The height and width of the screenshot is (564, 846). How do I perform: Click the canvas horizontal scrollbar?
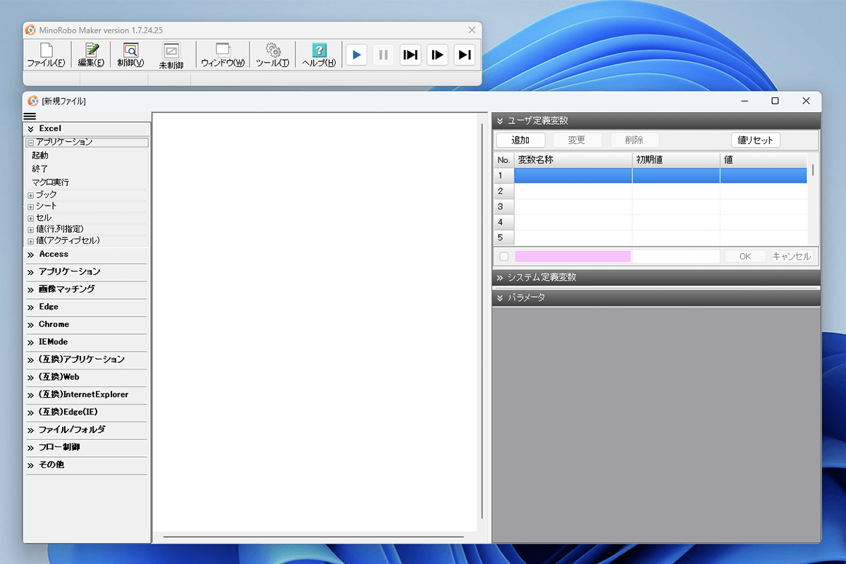pyautogui.click(x=314, y=537)
